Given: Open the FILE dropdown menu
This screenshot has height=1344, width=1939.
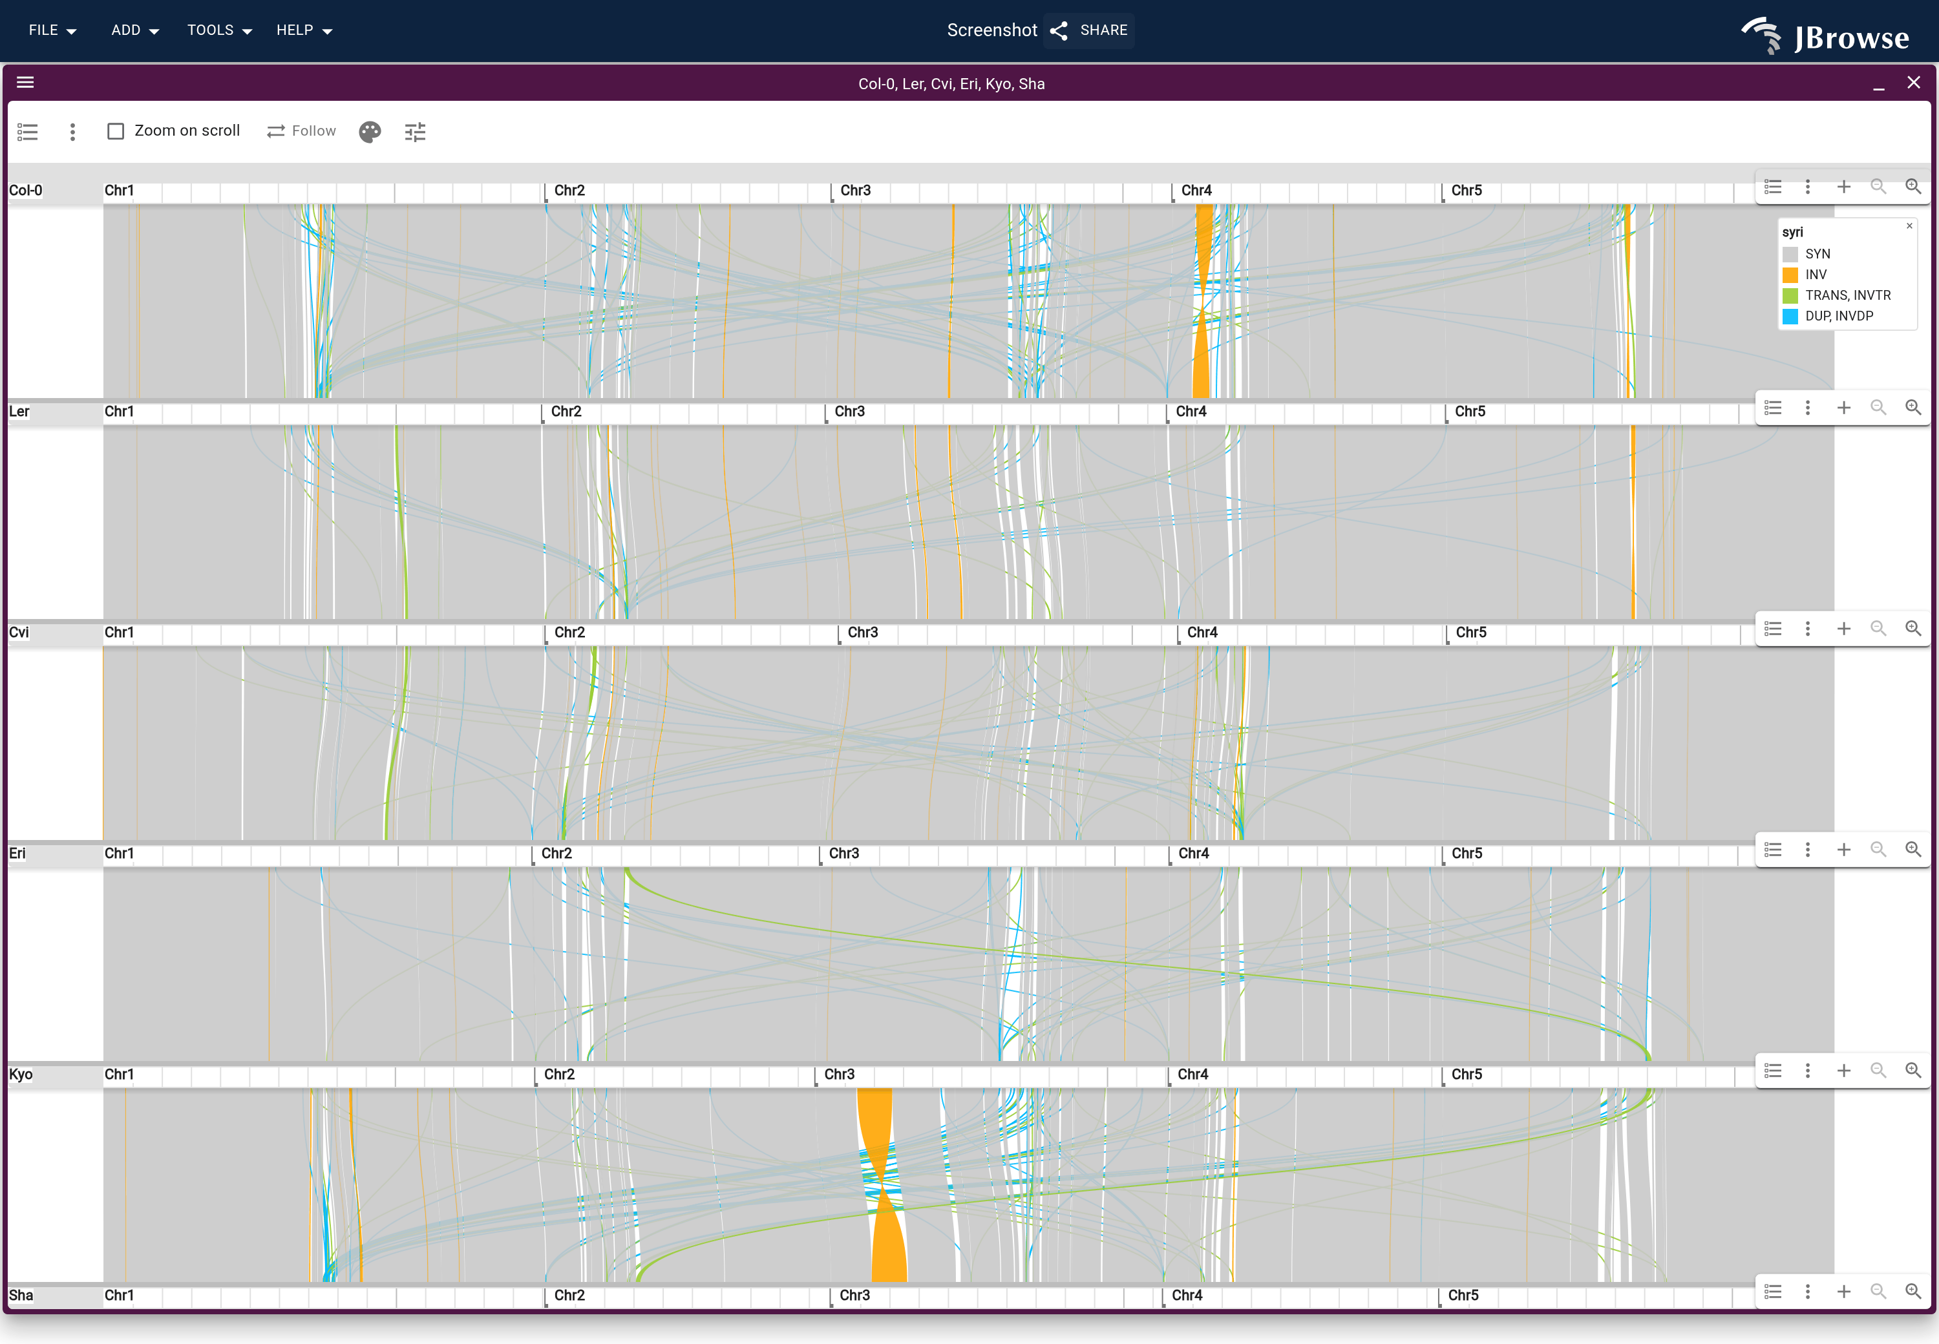Looking at the screenshot, I should click(52, 30).
